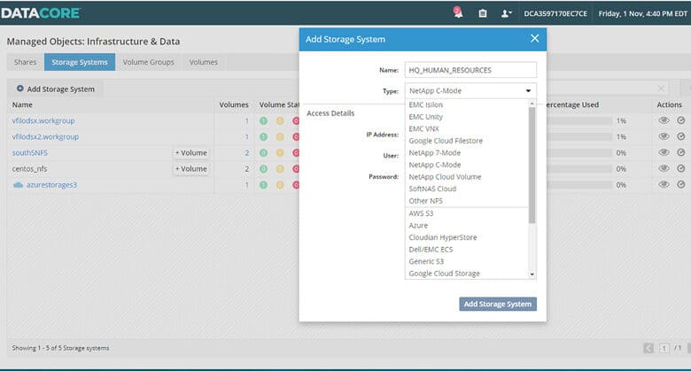
Task: Click the blue Add Storage System button in dialog
Action: [x=498, y=304]
